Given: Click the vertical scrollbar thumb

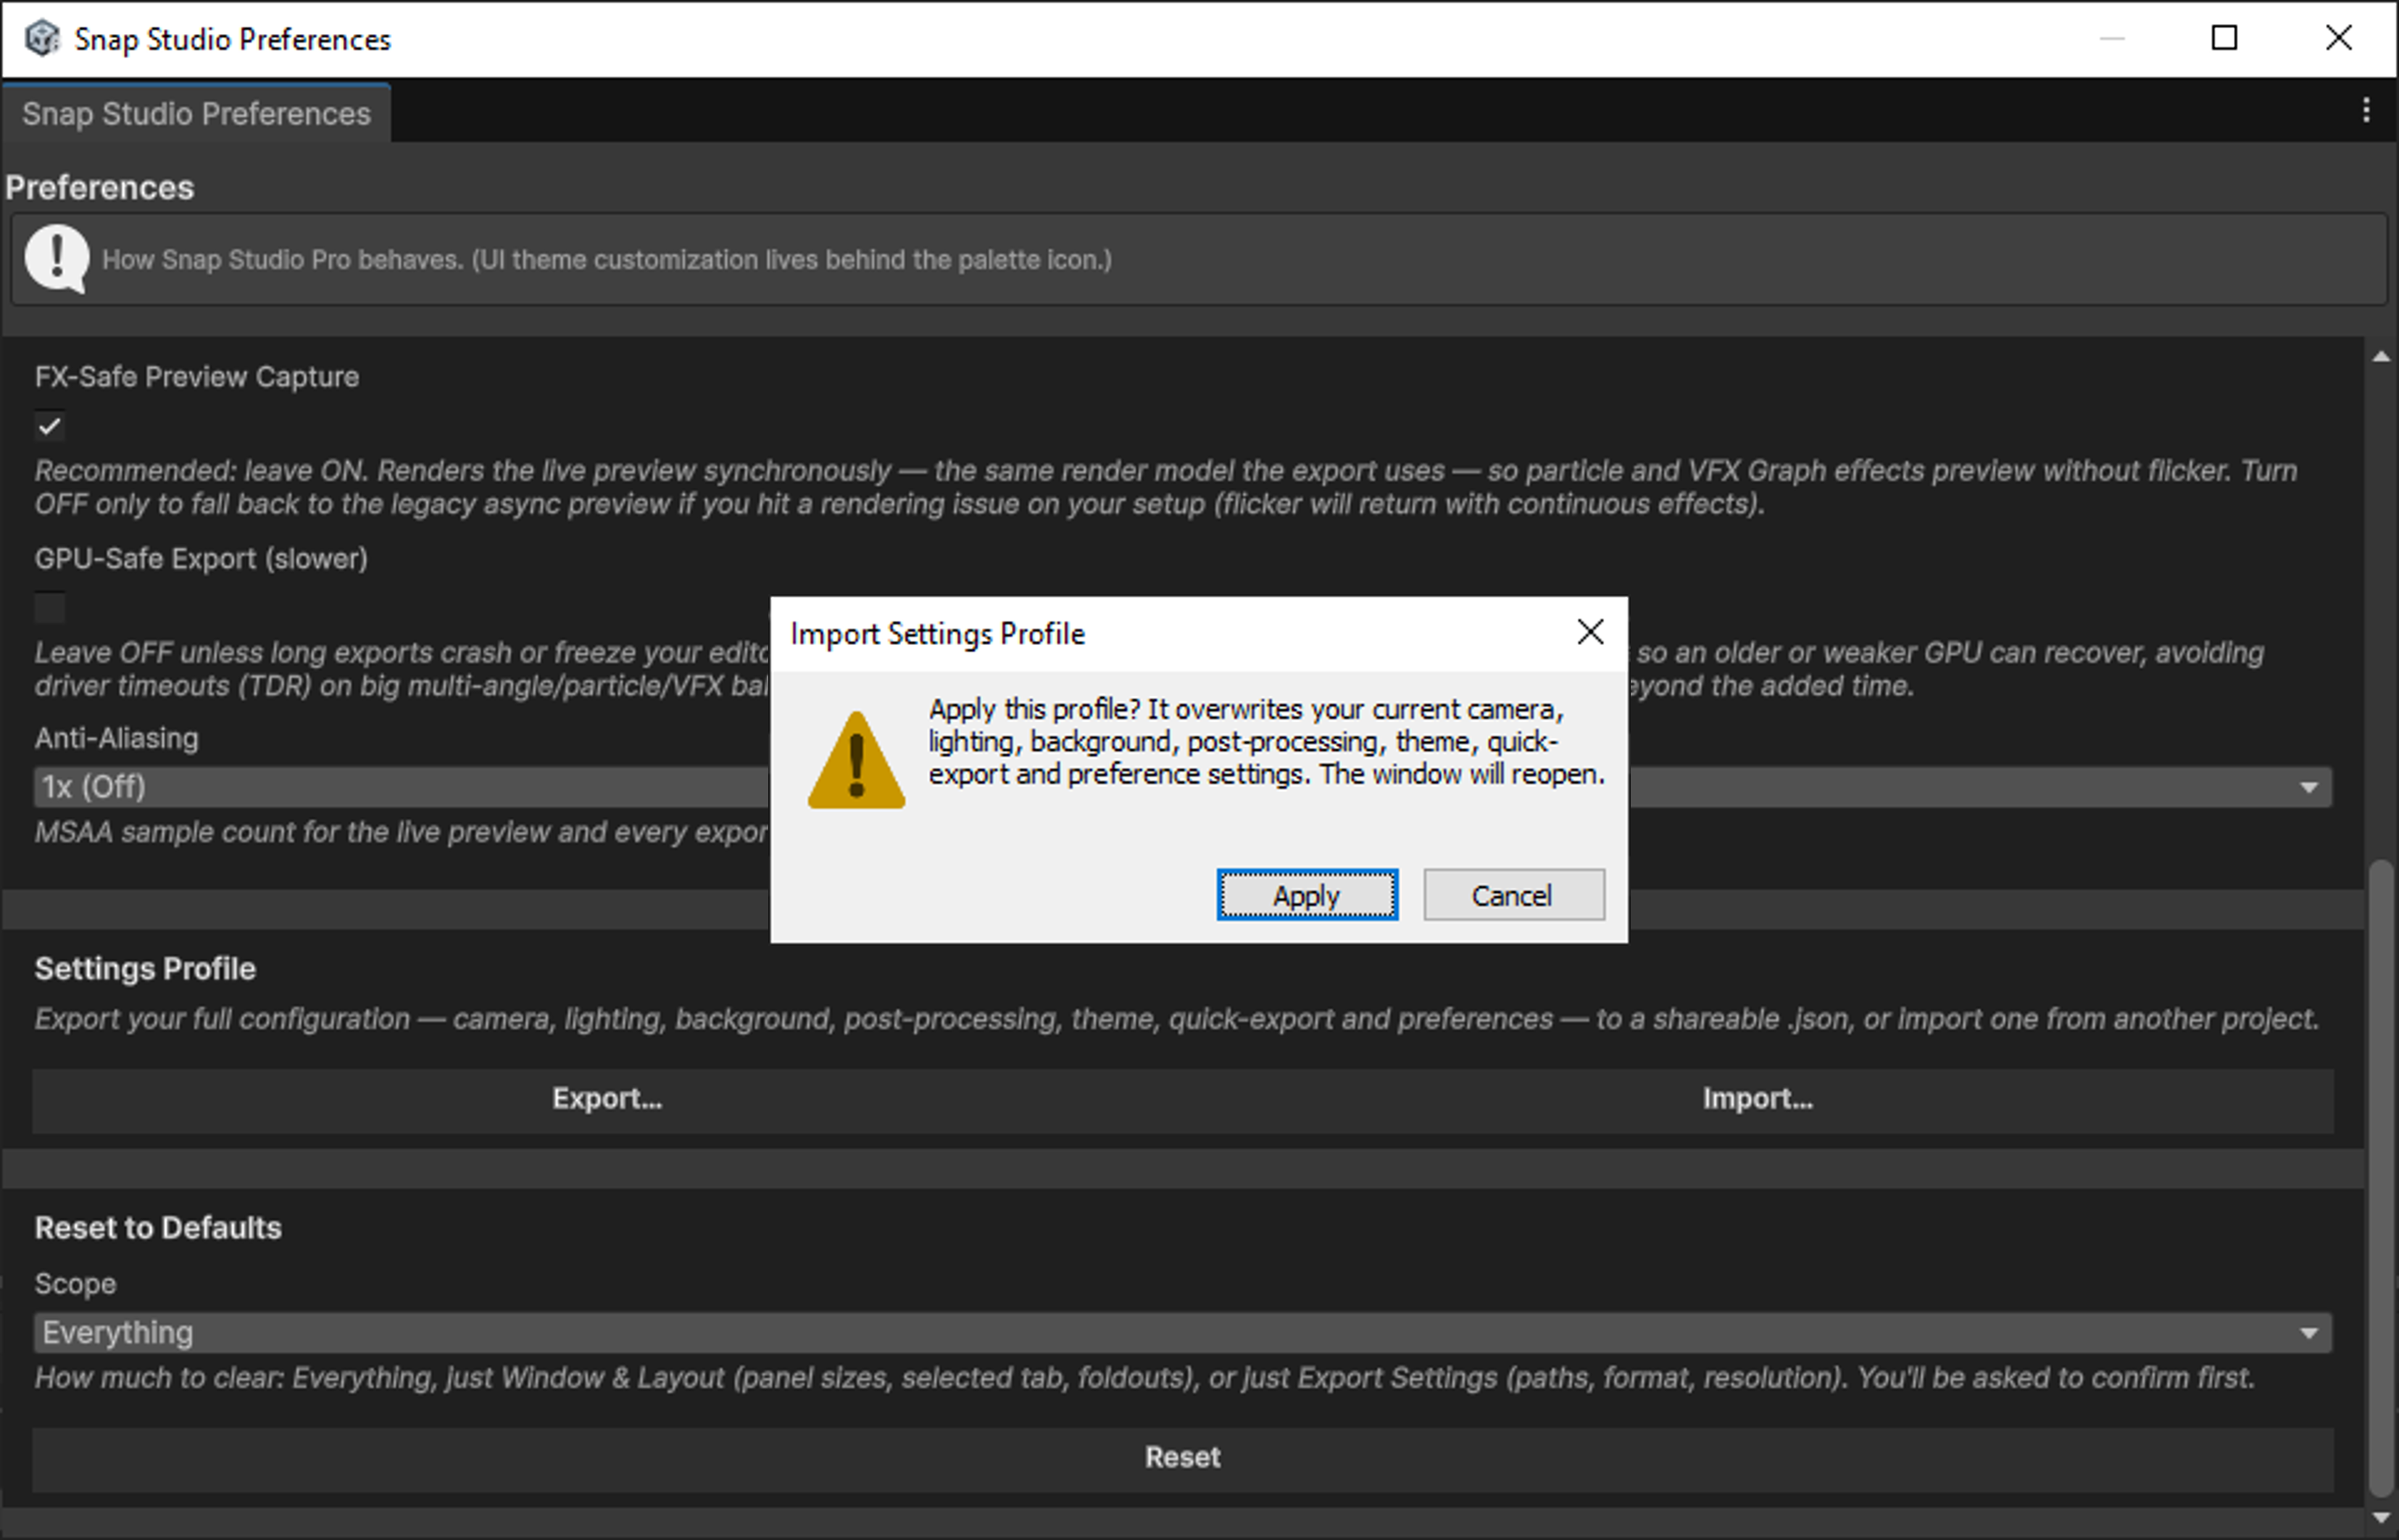Looking at the screenshot, I should coord(2382,1178).
